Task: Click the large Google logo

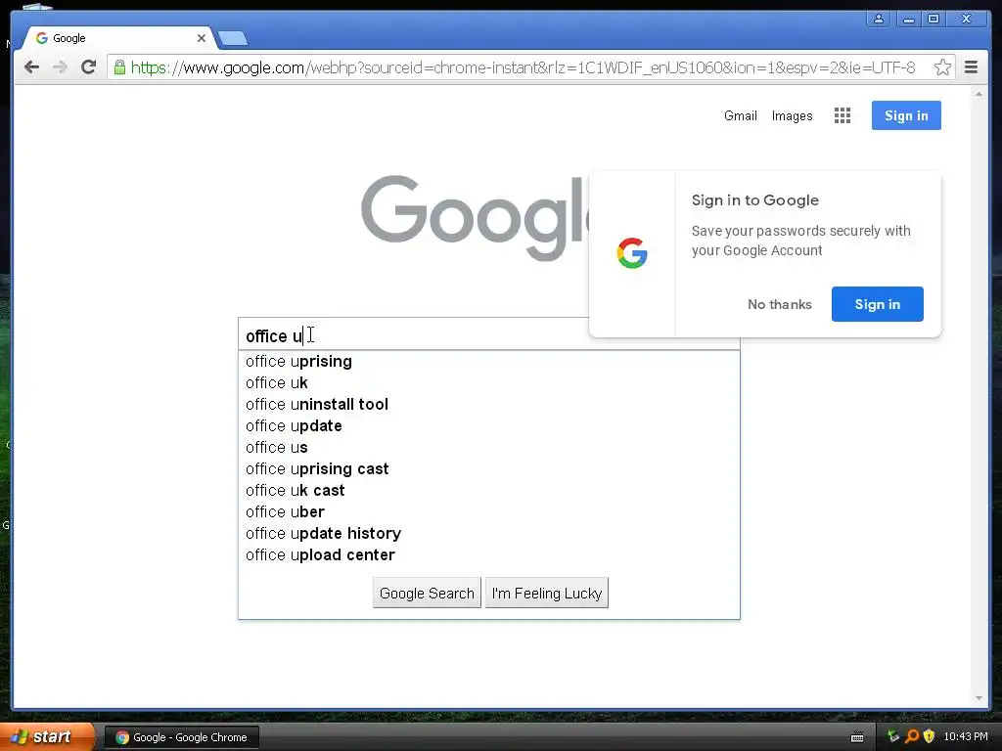Action: pos(475,218)
